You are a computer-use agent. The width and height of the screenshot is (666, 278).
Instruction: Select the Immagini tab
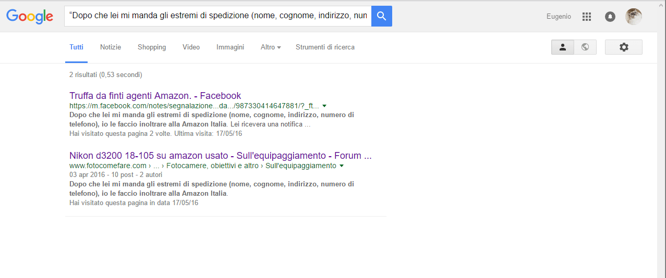[x=230, y=47]
